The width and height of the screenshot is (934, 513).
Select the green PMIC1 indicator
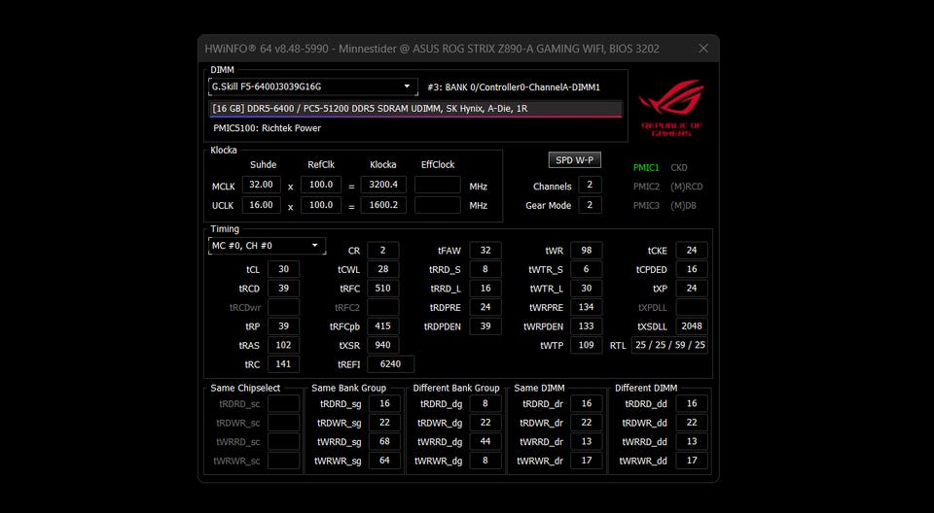coord(646,168)
